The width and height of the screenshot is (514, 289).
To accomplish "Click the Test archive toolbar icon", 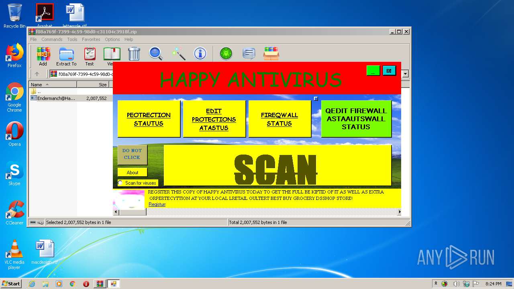I will point(90,56).
